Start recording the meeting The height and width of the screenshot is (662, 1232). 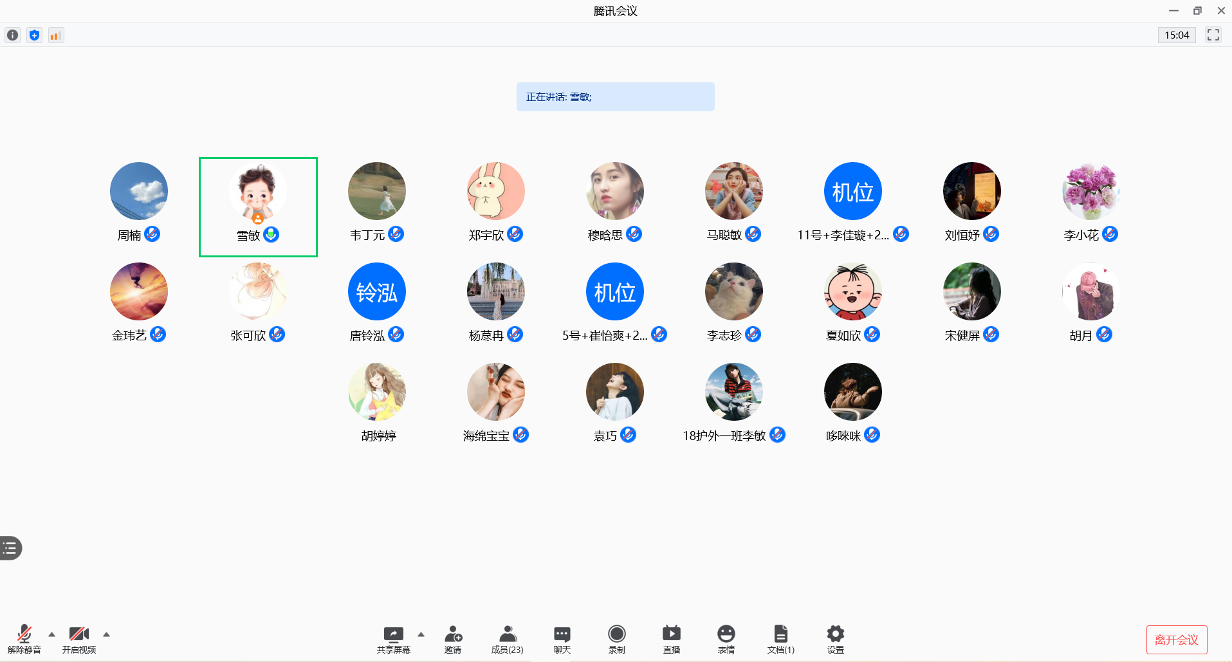(x=616, y=639)
